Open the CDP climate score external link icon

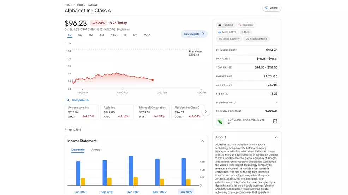[x=275, y=121]
